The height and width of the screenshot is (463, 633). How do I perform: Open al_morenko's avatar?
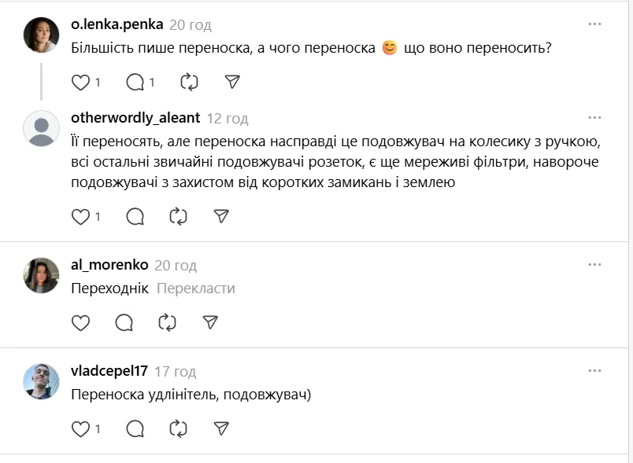click(x=41, y=275)
